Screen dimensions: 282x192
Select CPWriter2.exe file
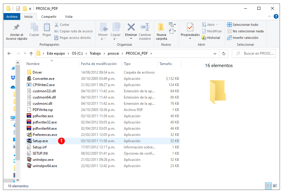point(44,85)
